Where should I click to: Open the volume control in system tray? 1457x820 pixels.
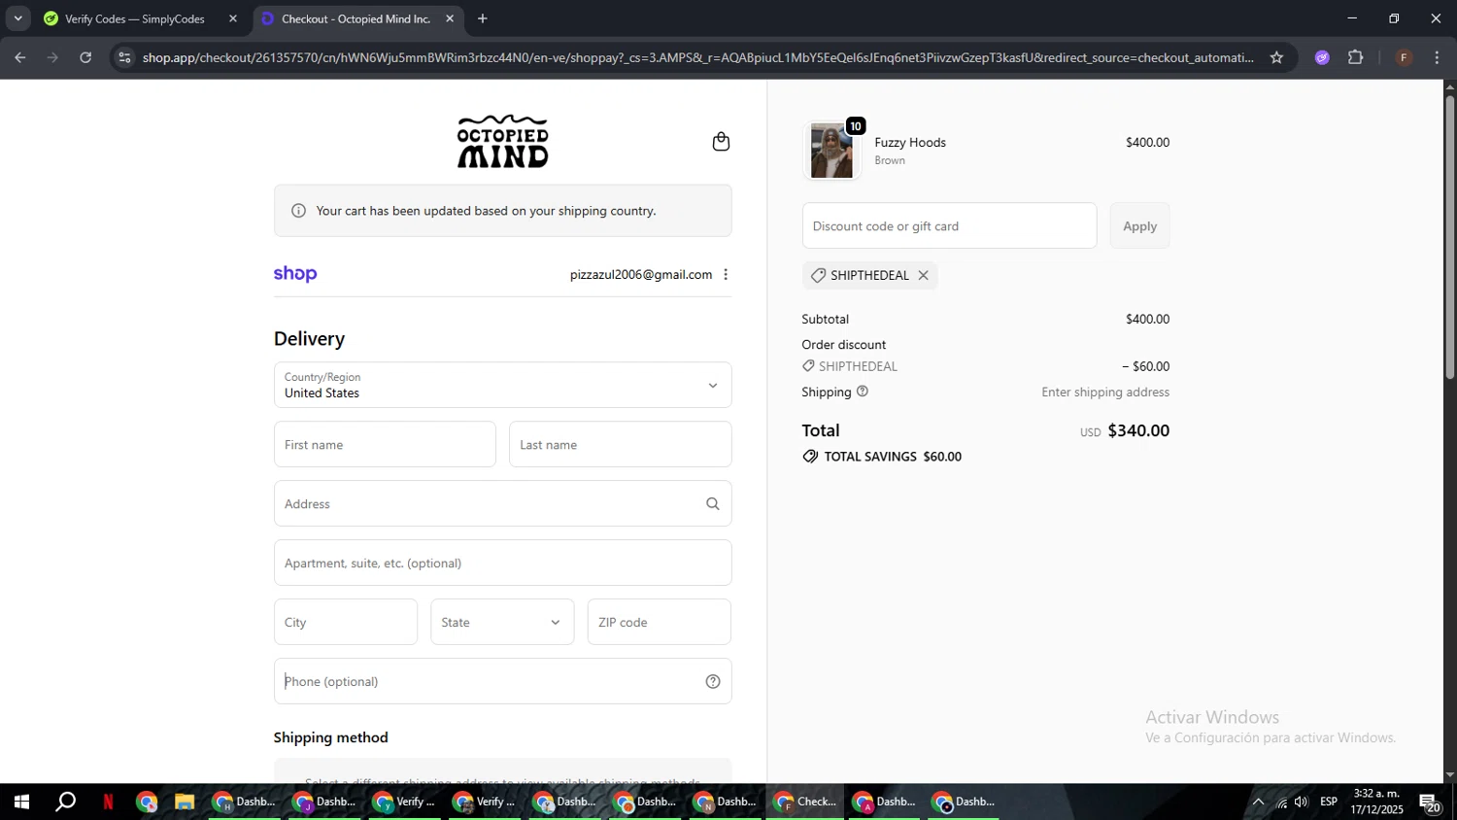click(1302, 802)
